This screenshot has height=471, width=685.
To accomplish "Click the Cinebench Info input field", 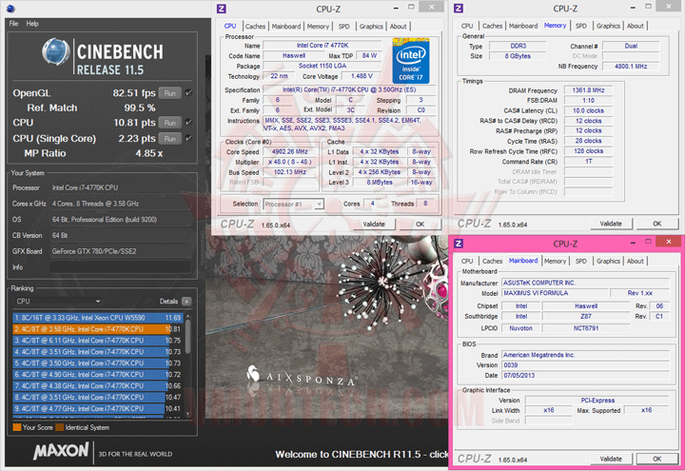I will (x=120, y=267).
